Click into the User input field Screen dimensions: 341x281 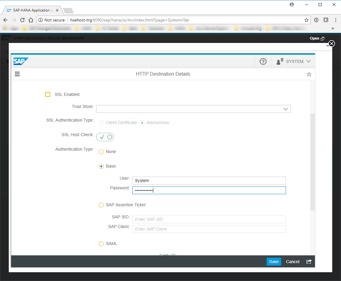209,181
